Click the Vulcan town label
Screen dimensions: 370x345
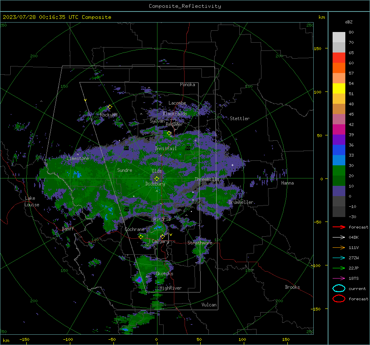(209, 305)
